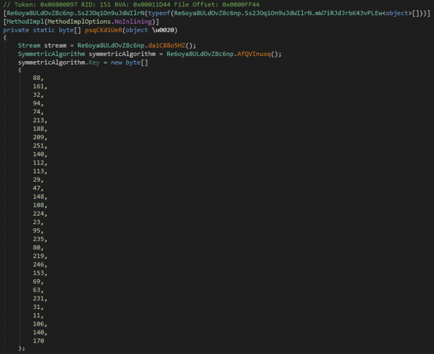Image resolution: width=434 pixels, height=354 pixels.
Task: Select byte value 148
Action: pyautogui.click(x=38, y=196)
